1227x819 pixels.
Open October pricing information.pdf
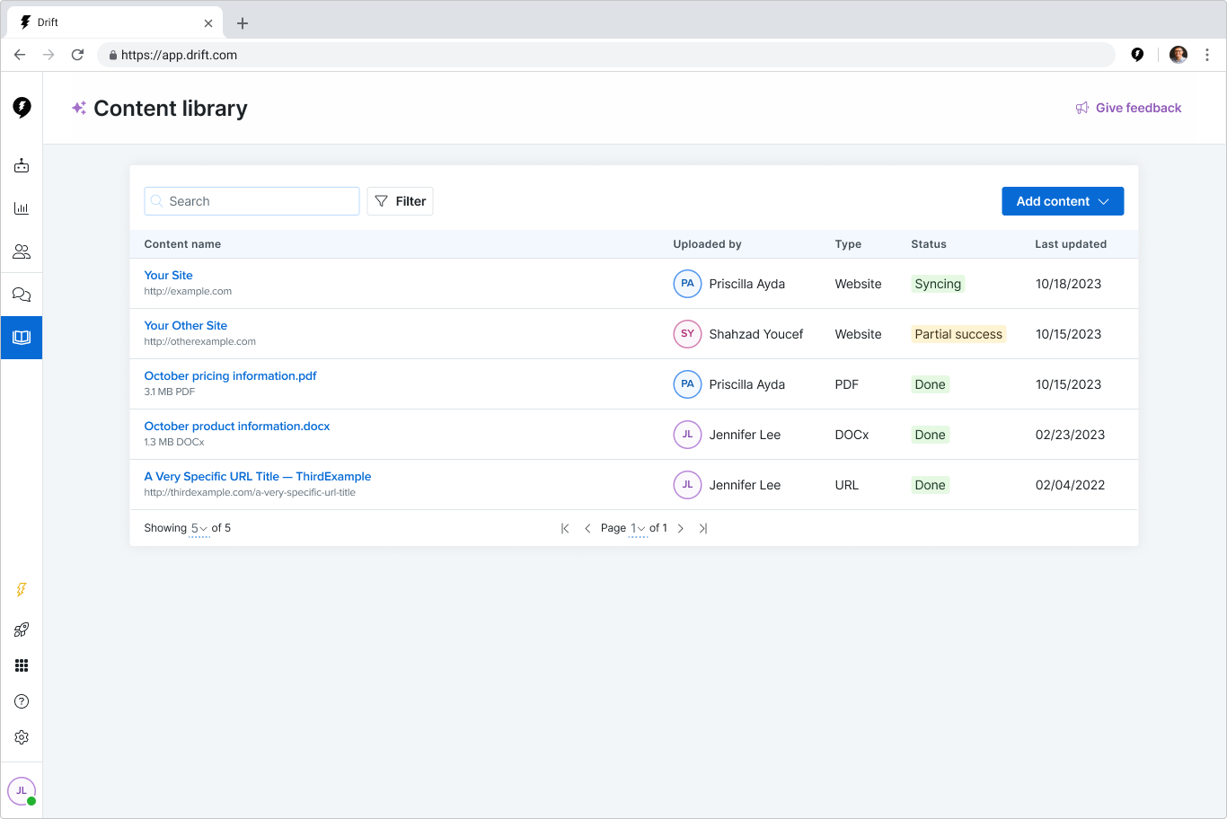[230, 375]
